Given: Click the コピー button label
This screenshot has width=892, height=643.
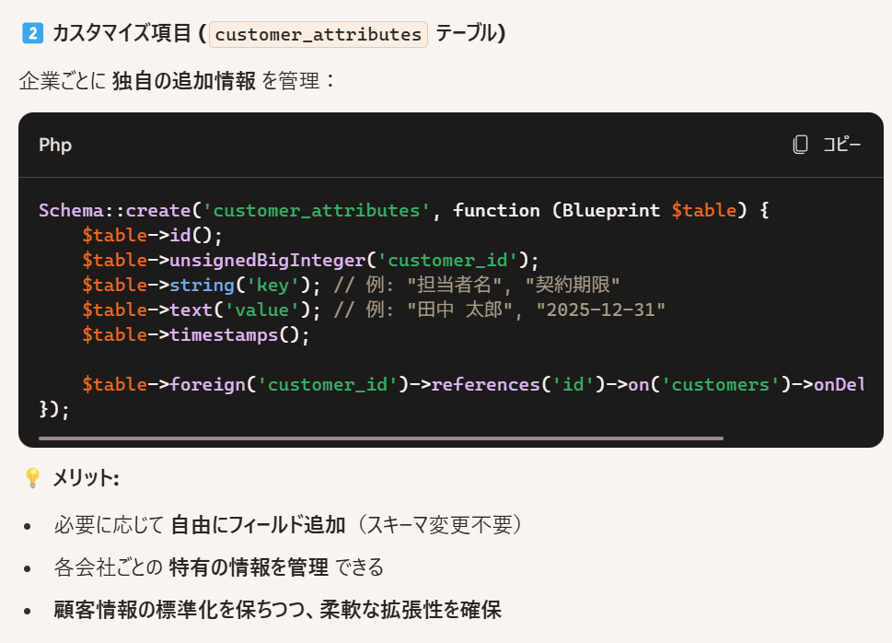Looking at the screenshot, I should coord(842,145).
